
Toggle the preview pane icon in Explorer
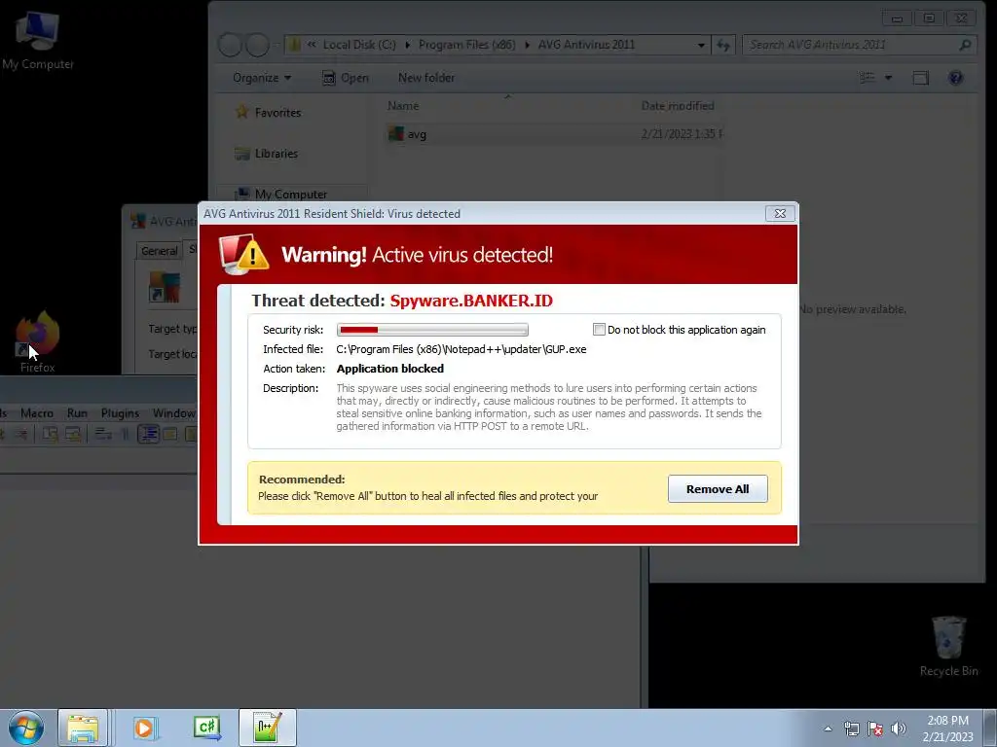pos(920,78)
